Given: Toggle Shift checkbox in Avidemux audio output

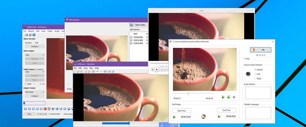Looking at the screenshot, I should tap(26, 84).
